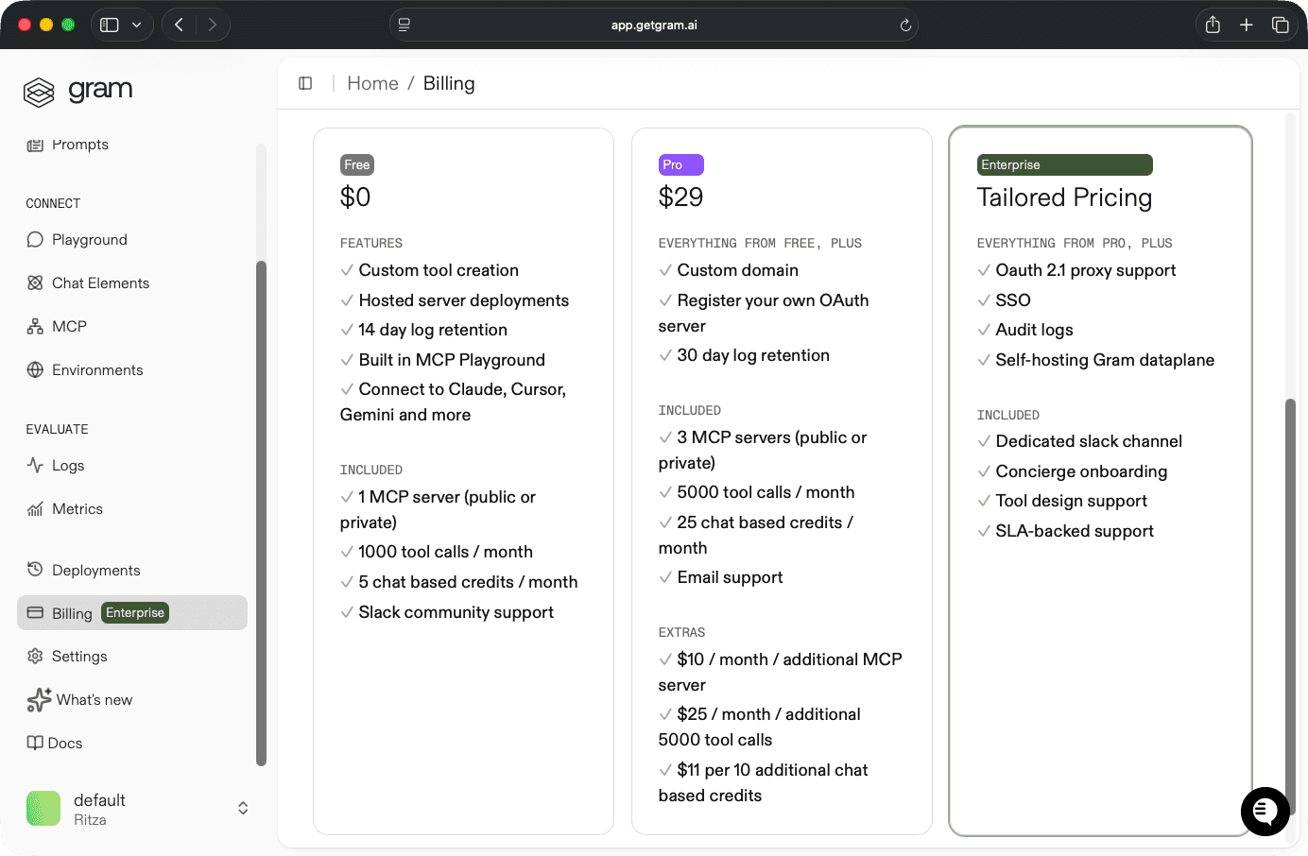Click the app.getgram.ai address bar

point(654,25)
